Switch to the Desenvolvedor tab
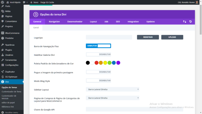This screenshot has height=114, width=202. pyautogui.click(x=75, y=22)
